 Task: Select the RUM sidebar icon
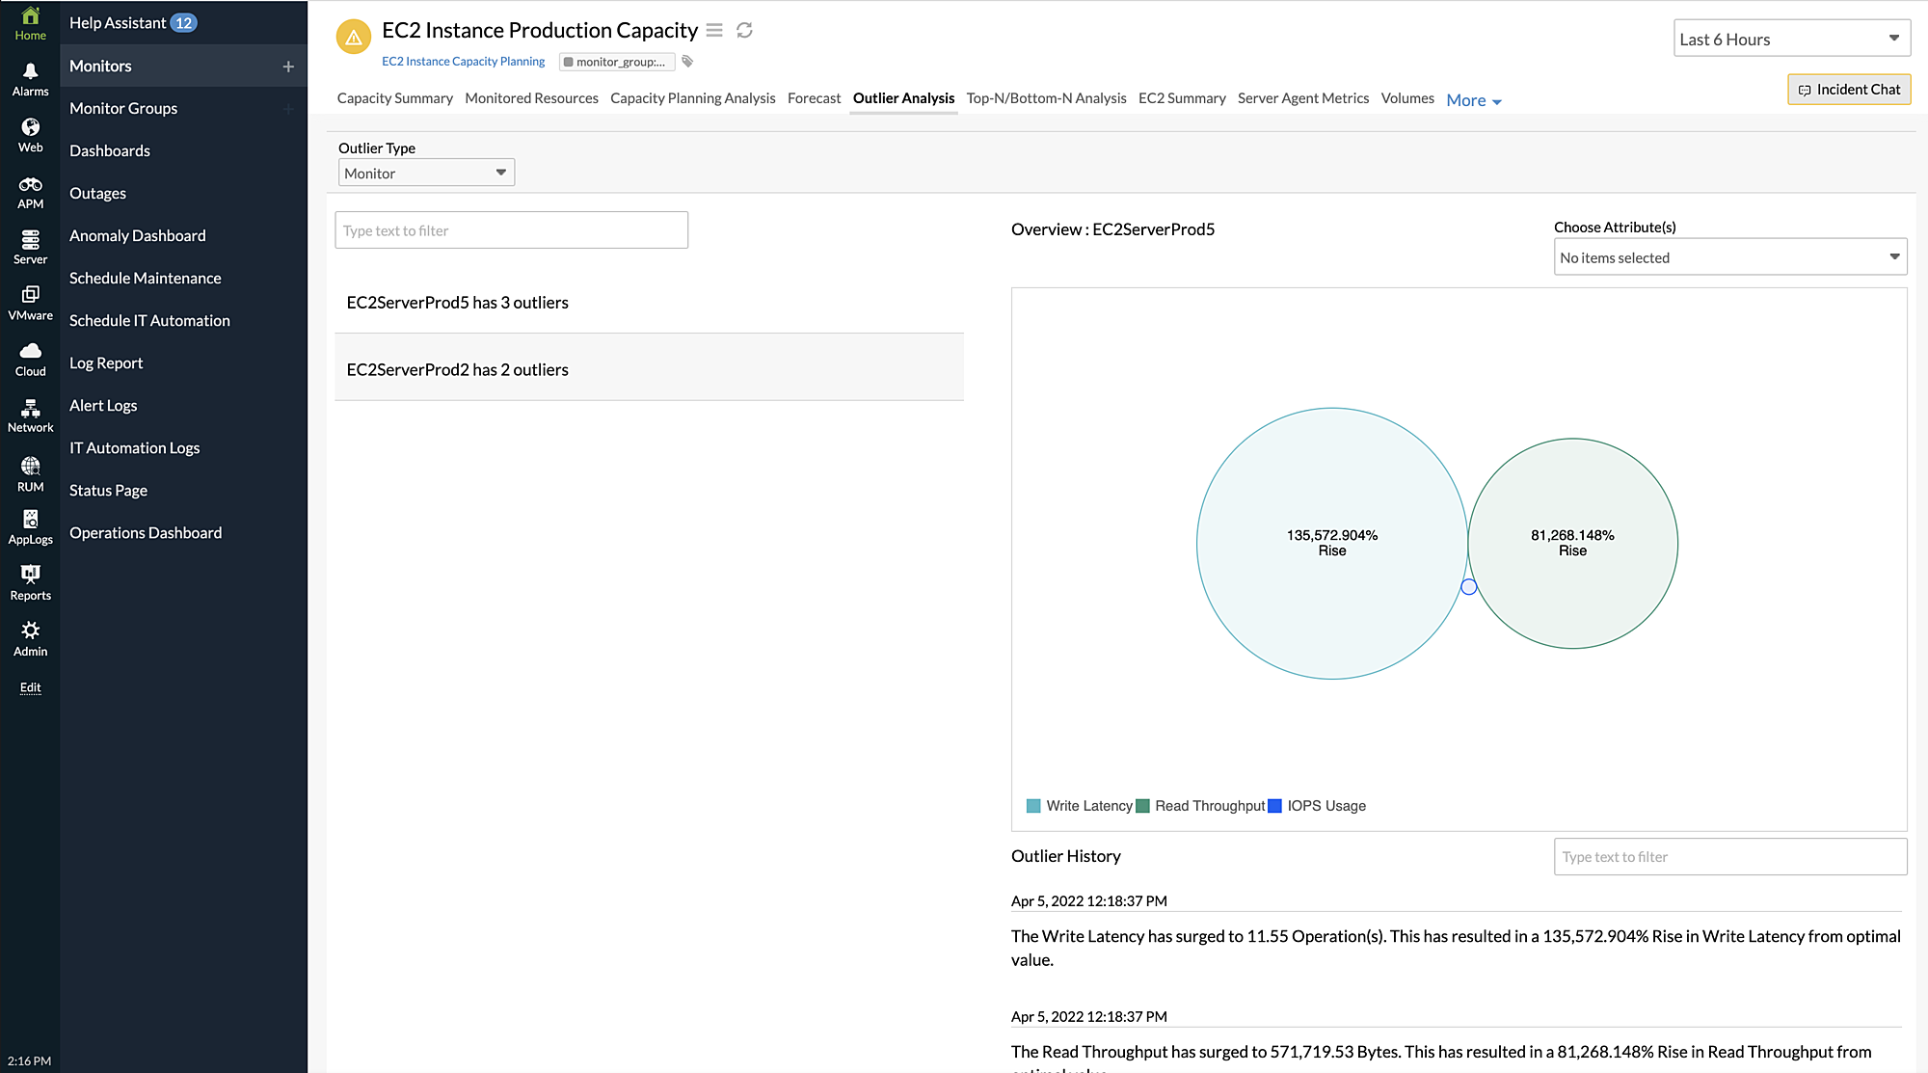point(30,471)
